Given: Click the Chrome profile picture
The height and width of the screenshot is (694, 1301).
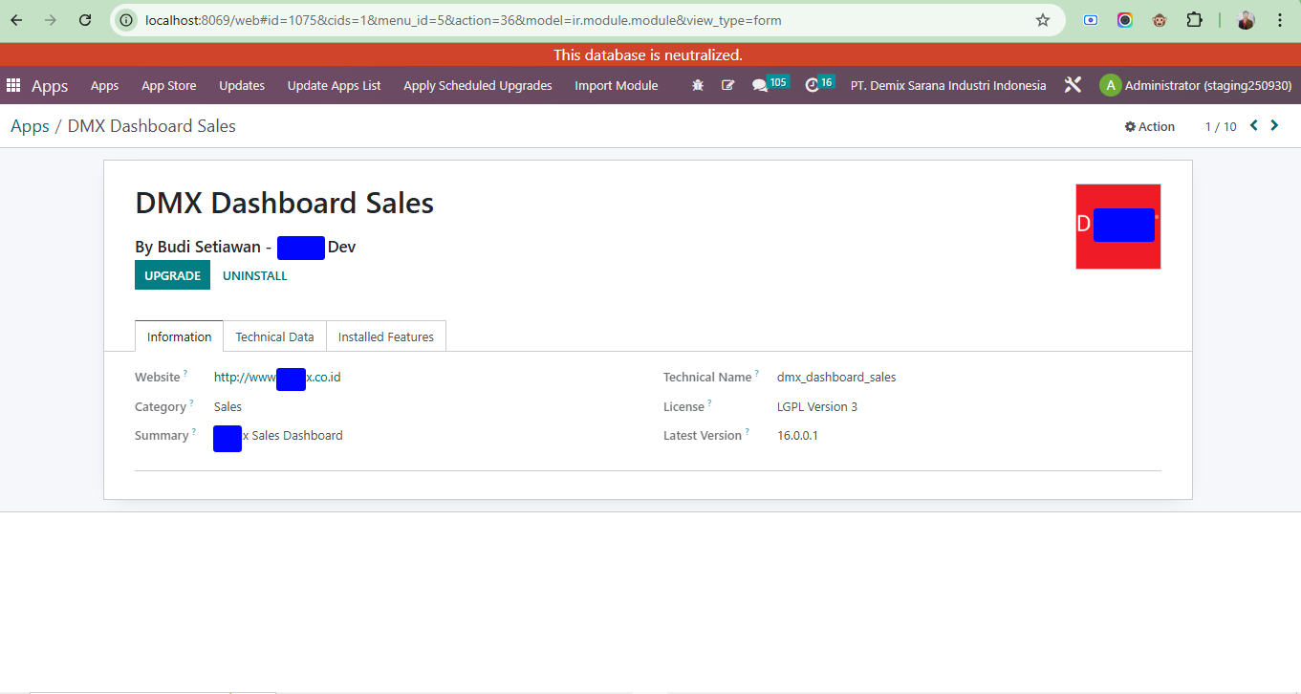Looking at the screenshot, I should [x=1246, y=20].
